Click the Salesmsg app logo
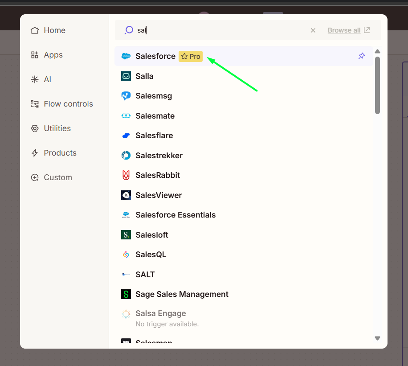 pyautogui.click(x=126, y=96)
